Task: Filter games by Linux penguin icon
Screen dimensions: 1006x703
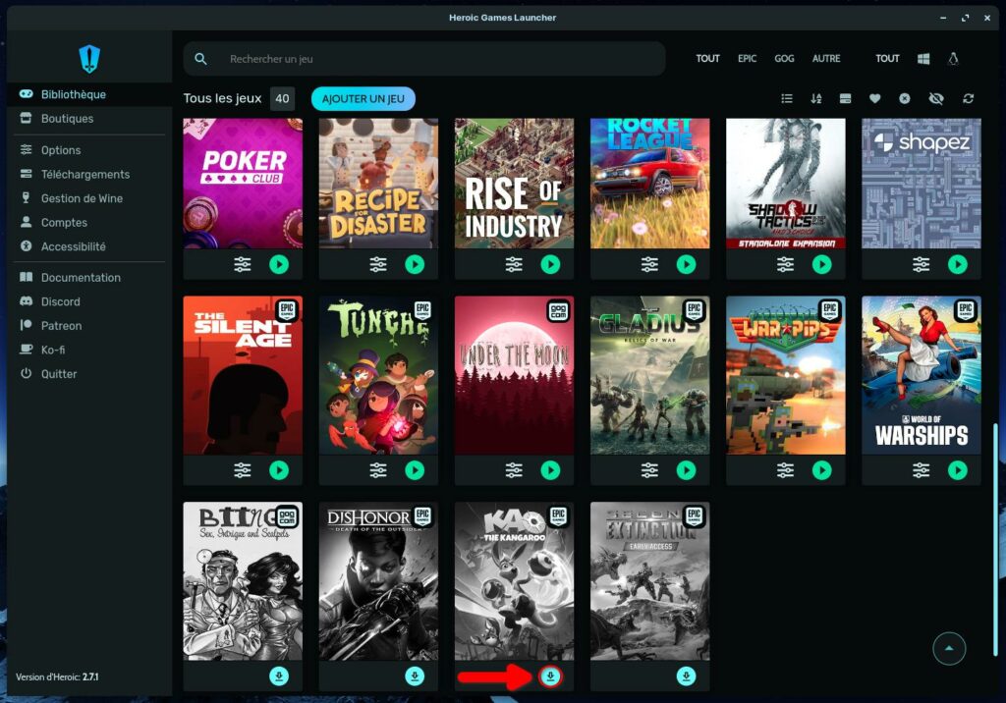Action: coord(952,59)
